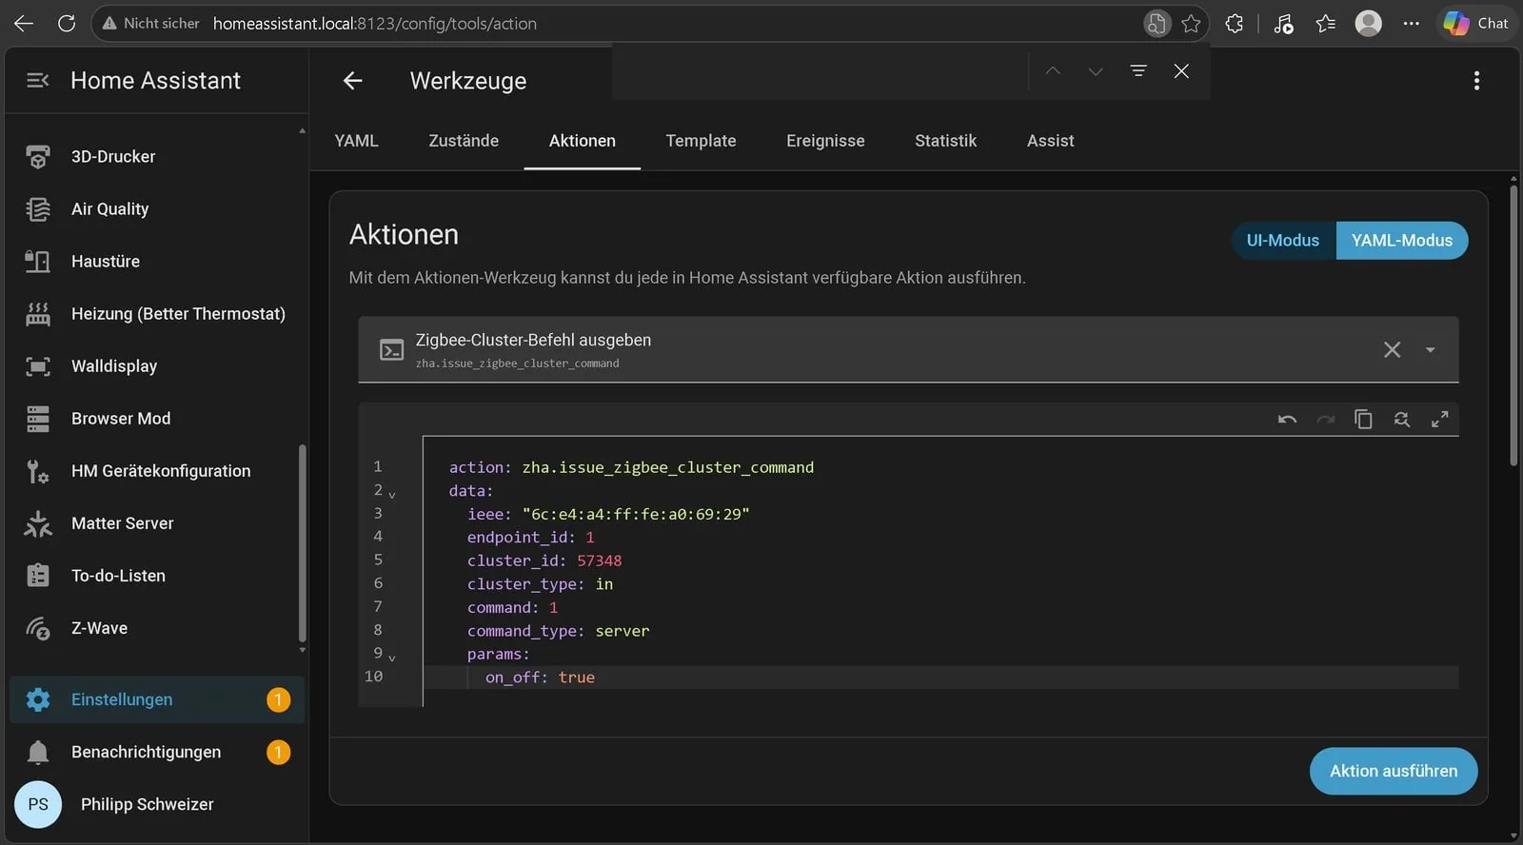Click the browser address bar URL
Viewport: 1523px width, 845px height.
click(374, 23)
